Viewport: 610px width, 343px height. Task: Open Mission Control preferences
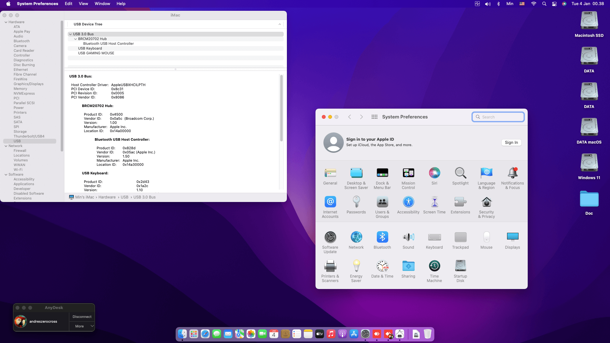408,178
